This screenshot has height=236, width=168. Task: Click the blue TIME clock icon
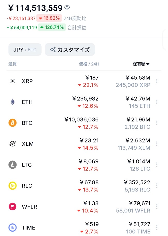(12, 228)
